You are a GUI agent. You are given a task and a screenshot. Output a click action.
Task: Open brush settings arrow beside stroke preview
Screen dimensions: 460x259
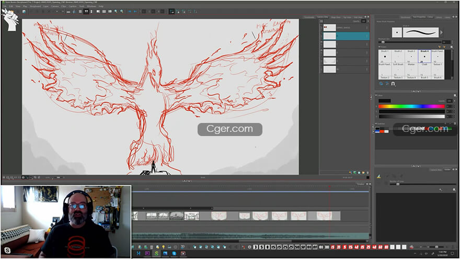(x=441, y=32)
